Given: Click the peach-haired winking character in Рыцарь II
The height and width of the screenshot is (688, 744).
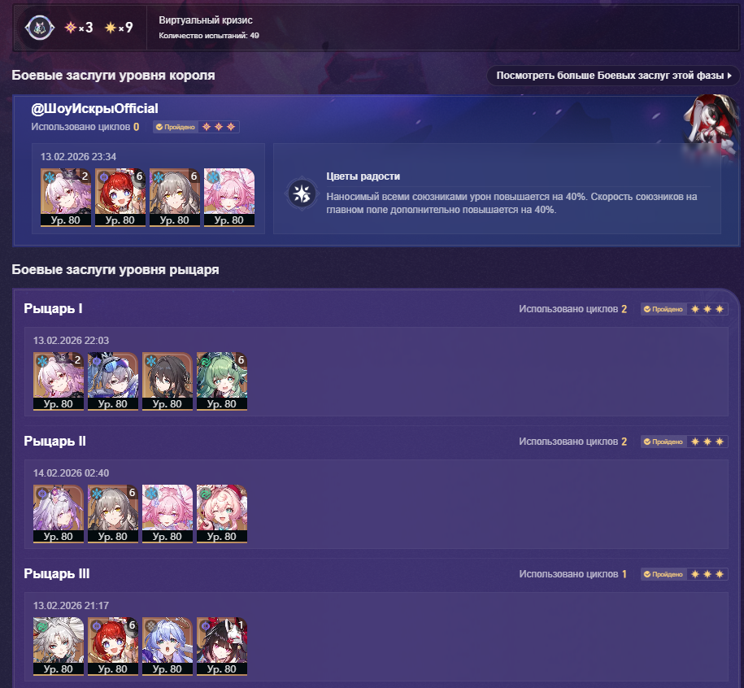Looking at the screenshot, I should point(222,514).
